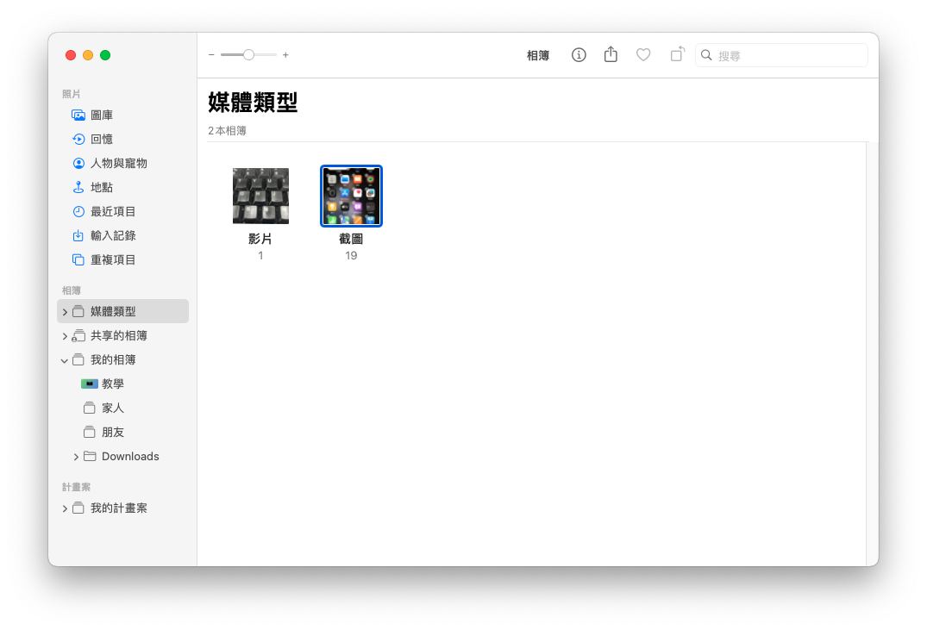The height and width of the screenshot is (630, 927).
Task: Expand the Downloads folder chevron
Action: [x=76, y=457]
